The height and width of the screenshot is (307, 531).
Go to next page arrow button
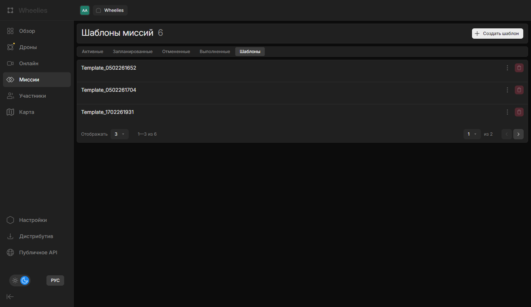pos(518,134)
